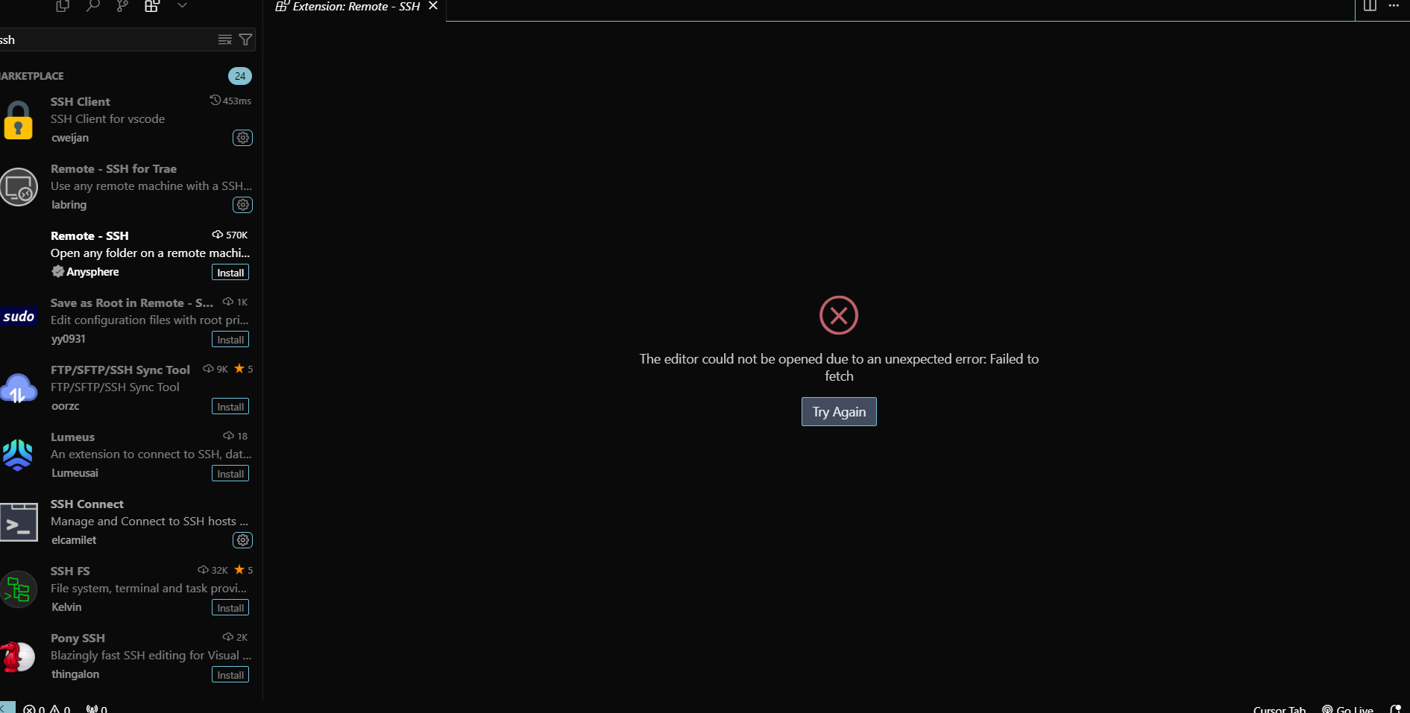
Task: Open Problems via errors count in status bar
Action: pyautogui.click(x=34, y=709)
